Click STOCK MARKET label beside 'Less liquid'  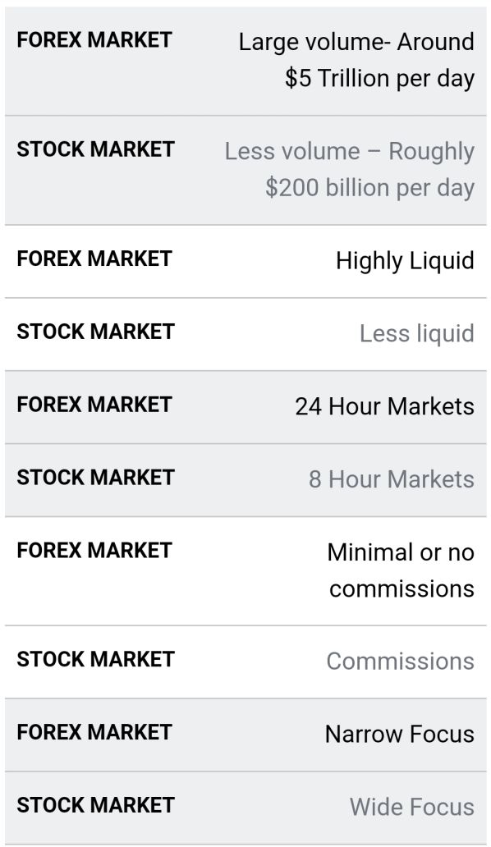(x=95, y=332)
